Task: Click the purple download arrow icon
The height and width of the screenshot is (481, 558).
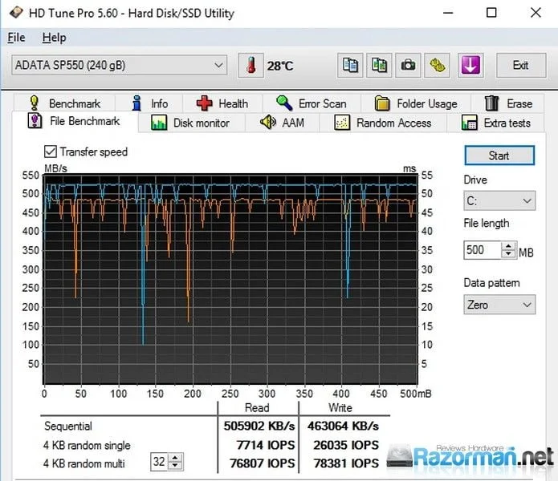Action: 470,66
